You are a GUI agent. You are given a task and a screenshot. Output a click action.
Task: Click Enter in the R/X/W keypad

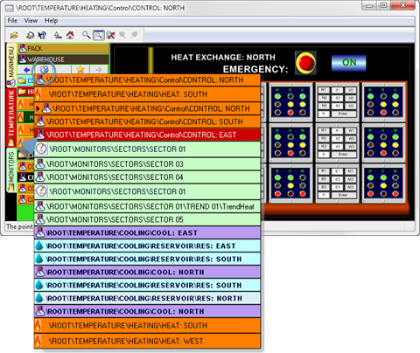pyautogui.click(x=344, y=154)
